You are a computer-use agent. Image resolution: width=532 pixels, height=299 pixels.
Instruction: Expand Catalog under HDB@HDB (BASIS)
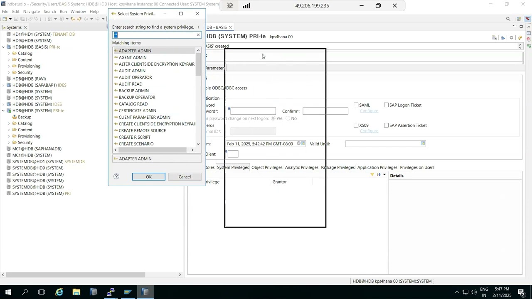(x=9, y=54)
